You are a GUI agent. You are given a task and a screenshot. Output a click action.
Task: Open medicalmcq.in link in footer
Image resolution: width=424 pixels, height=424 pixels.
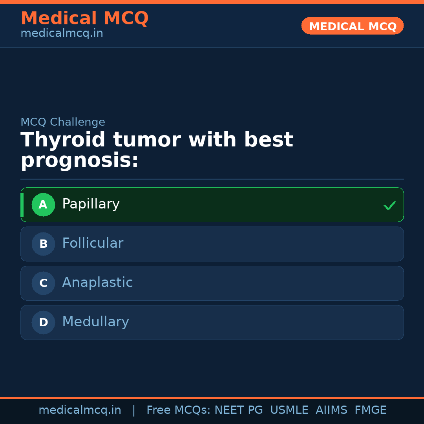pos(80,410)
